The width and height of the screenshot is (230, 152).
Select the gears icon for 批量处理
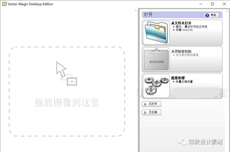[156, 85]
